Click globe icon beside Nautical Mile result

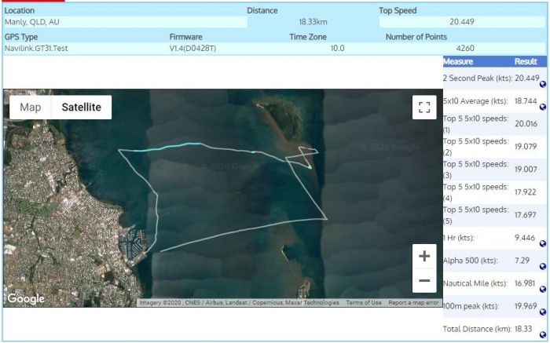point(543,289)
